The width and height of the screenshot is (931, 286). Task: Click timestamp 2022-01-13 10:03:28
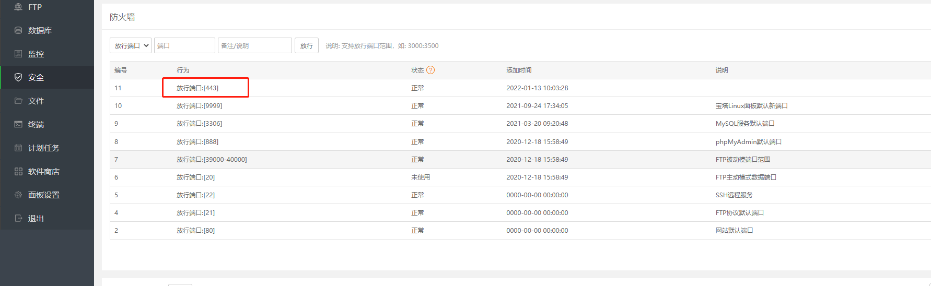point(537,88)
